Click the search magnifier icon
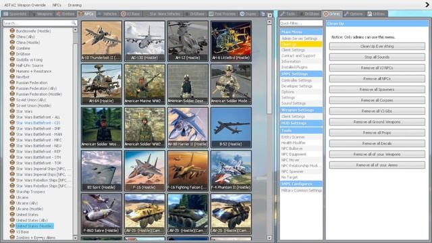432x243 pixels. (x=74, y=23)
